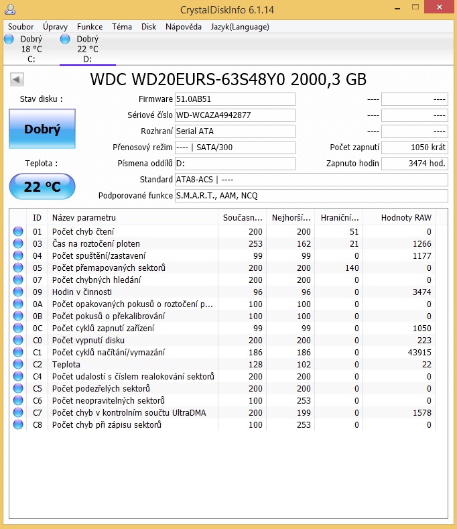
Task: Click status orb of row 03 Čas na roztočení ploten
Action: 18,243
